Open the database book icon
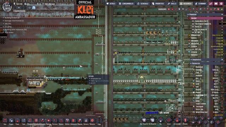Image resolution: width=226 pixels, height=127 pixels. click(x=216, y=4)
